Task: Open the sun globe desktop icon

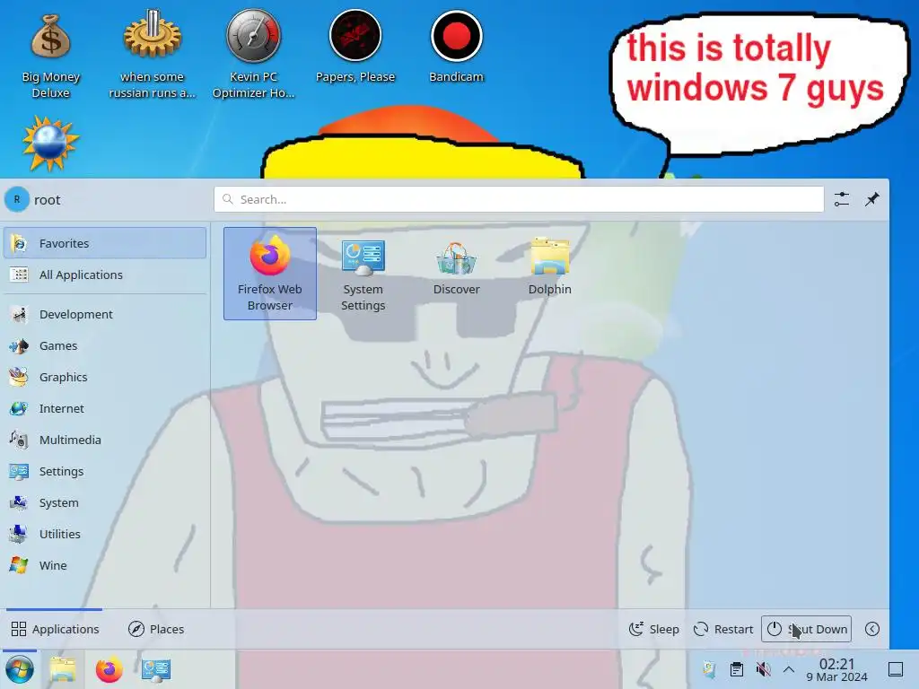Action: click(x=50, y=144)
